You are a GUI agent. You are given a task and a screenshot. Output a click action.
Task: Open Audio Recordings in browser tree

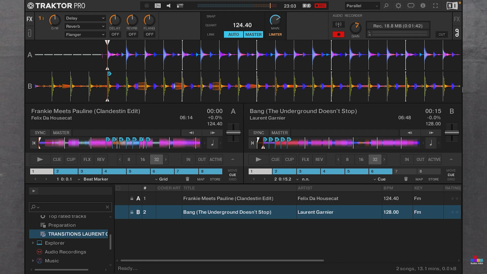point(65,252)
